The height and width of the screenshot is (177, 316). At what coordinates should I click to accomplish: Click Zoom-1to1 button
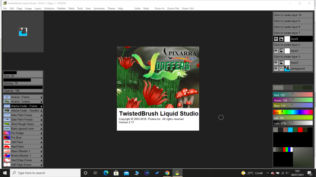[x=188, y=8]
